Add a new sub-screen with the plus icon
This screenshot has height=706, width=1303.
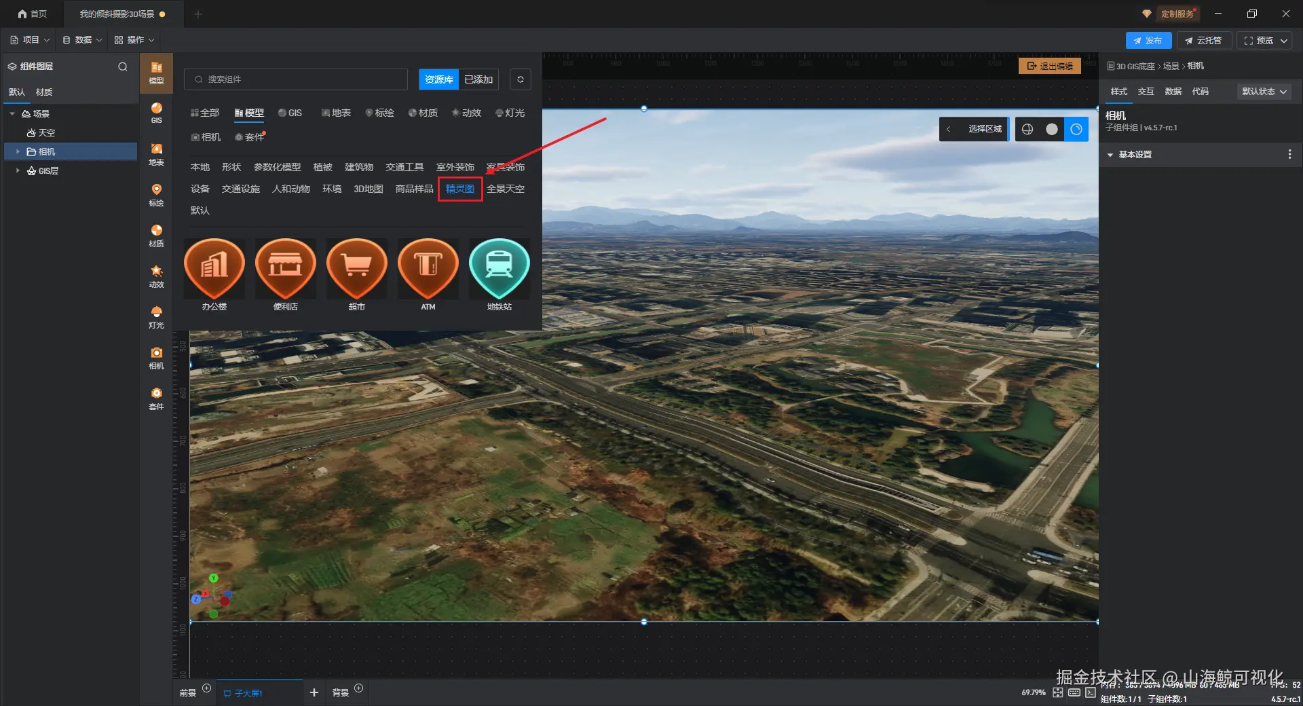pos(314,692)
